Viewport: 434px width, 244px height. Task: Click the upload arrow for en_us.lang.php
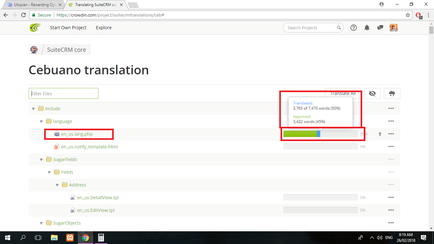380,134
